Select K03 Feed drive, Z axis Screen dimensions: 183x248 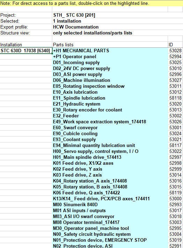tap(110, 175)
